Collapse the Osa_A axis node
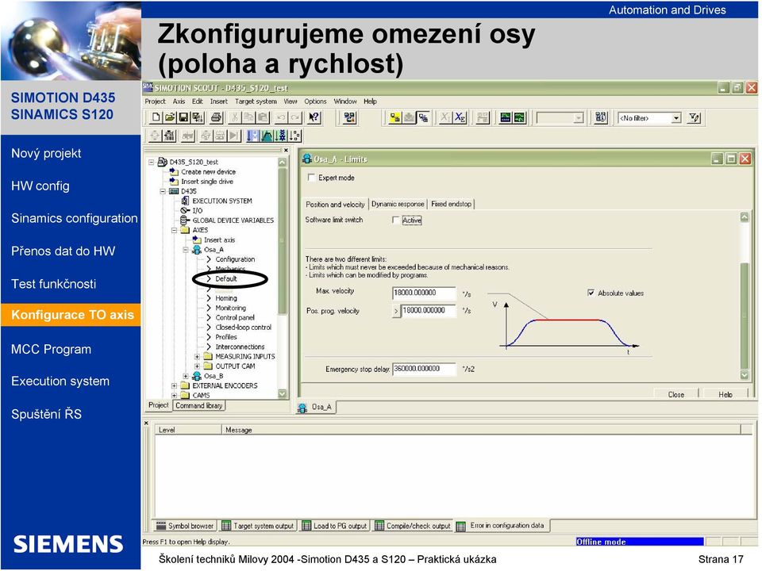The height and width of the screenshot is (571, 762). pyautogui.click(x=186, y=250)
